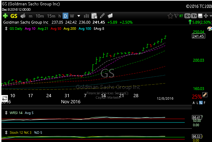Click the save floppy disk icon
This screenshot has height=142, width=212.
coord(200,16)
